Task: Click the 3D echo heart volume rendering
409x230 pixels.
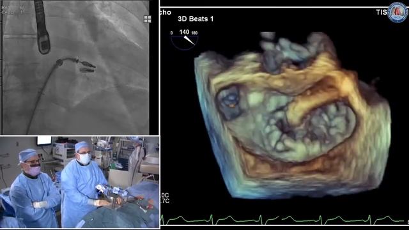Action: 292,115
